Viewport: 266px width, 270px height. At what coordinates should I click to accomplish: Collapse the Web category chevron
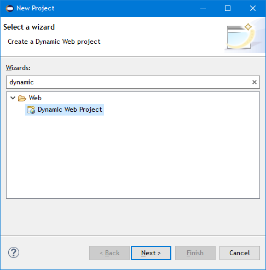tap(13, 98)
